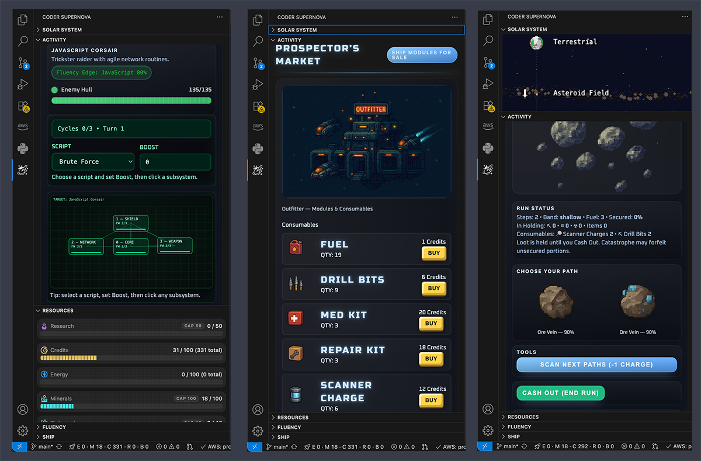Open the More Actions ellipsis in the Asteroid Field window
Viewport: 701px width, 461px height.
pyautogui.click(x=685, y=17)
